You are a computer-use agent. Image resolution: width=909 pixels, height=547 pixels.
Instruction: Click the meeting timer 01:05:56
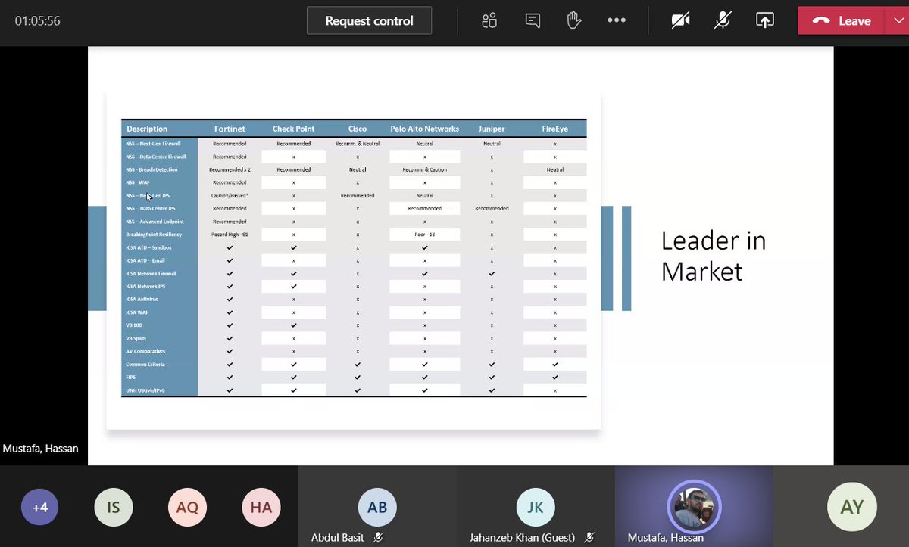(x=38, y=21)
